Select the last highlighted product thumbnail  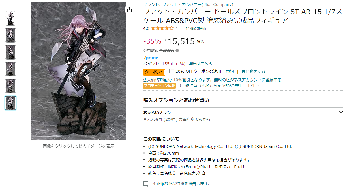pos(10,103)
